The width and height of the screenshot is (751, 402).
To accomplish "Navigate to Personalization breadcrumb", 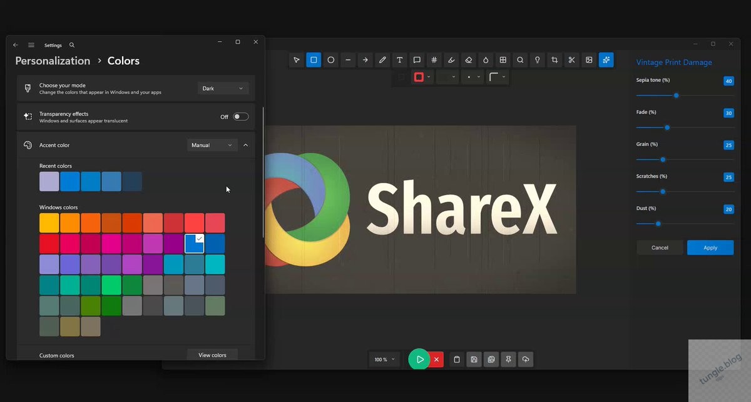I will [x=53, y=61].
